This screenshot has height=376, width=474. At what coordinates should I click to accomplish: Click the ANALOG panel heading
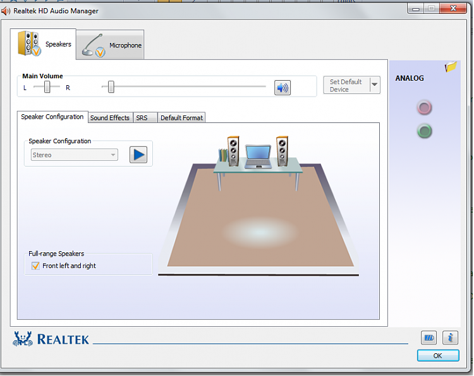coord(410,78)
